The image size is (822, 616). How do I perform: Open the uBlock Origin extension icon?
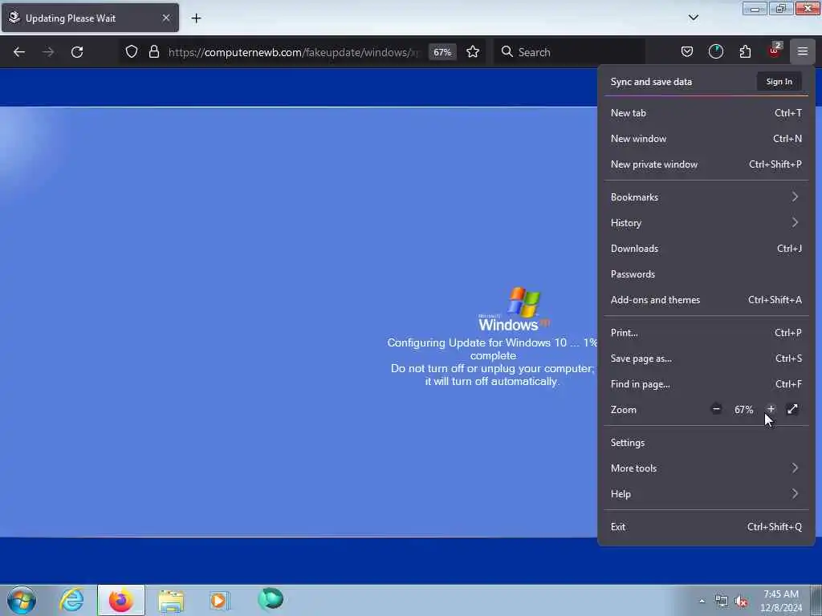pos(775,51)
